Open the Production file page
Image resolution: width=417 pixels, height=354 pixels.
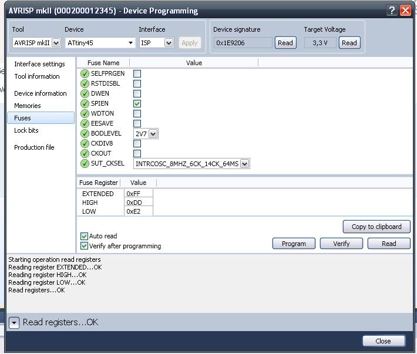(34, 147)
